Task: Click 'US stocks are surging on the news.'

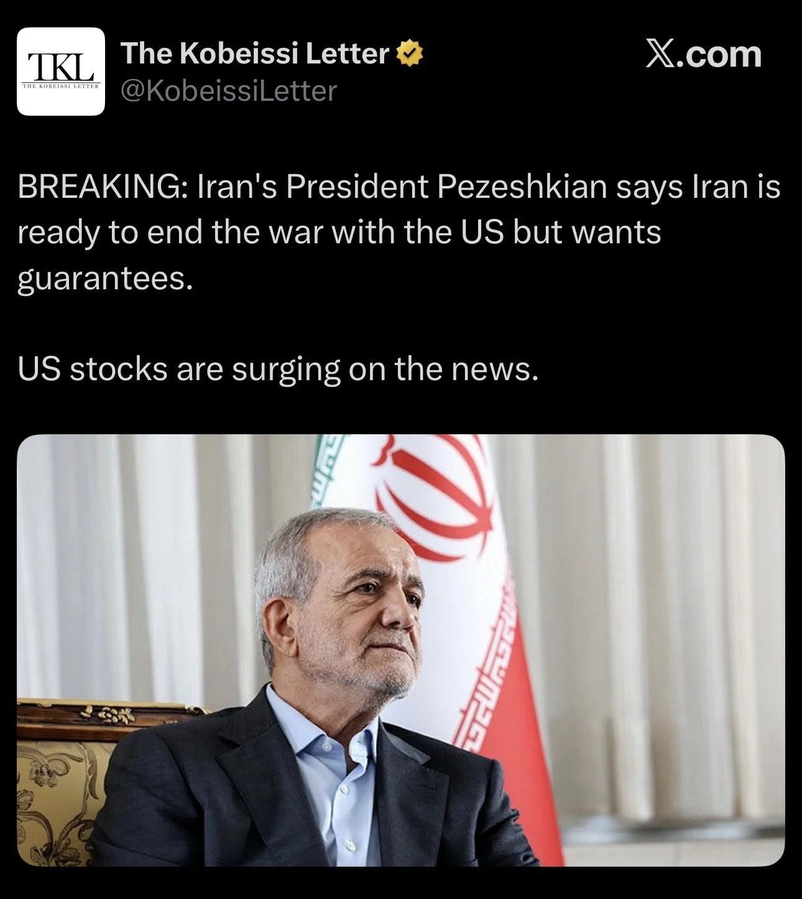Action: [278, 369]
